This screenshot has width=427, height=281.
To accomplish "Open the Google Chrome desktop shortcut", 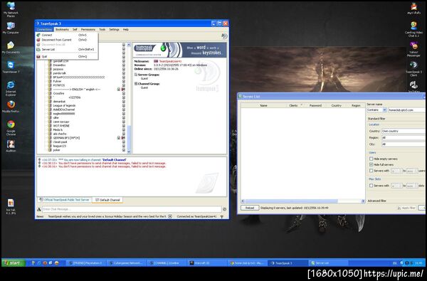I will click(11, 124).
